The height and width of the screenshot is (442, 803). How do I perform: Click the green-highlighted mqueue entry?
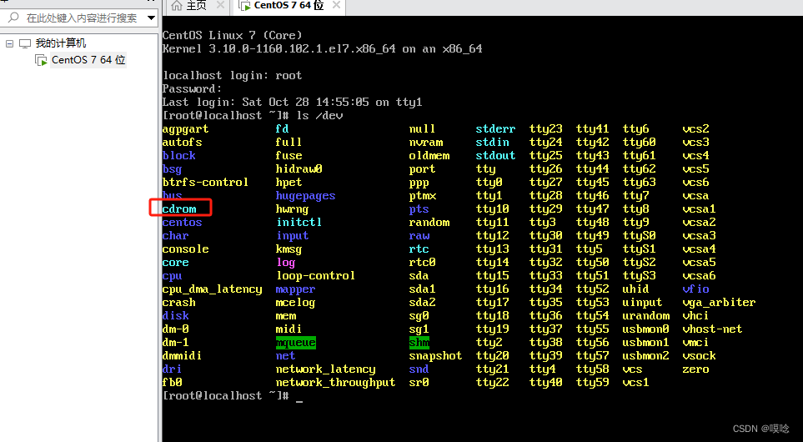coord(295,343)
